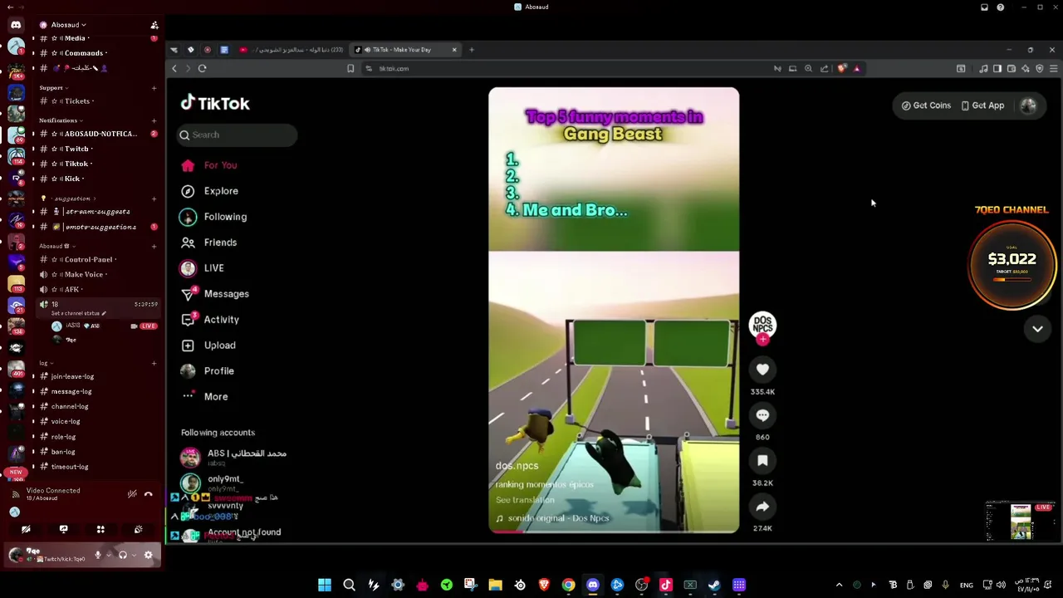Screen dimensions: 1063x598
Task: Open the Tickets channel in Discord
Action: point(76,101)
